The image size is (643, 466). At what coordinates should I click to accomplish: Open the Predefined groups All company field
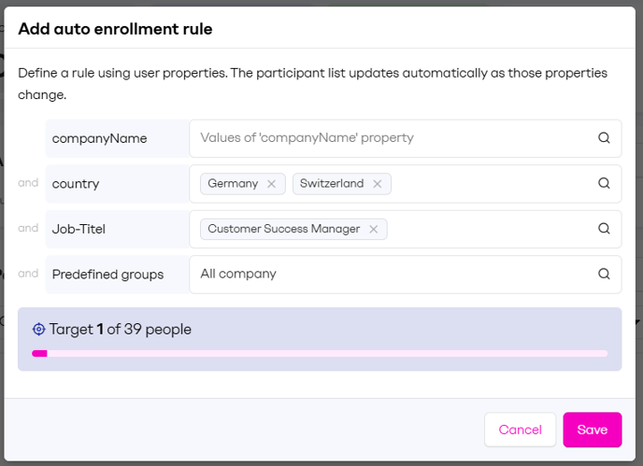(393, 275)
